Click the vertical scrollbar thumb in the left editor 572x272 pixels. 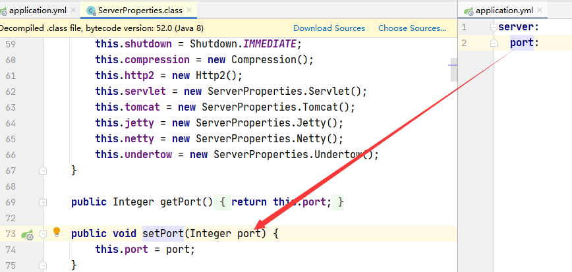pos(454,69)
